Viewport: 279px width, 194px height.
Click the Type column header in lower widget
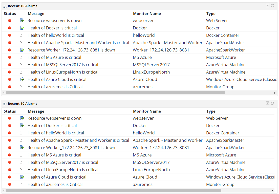click(211, 111)
